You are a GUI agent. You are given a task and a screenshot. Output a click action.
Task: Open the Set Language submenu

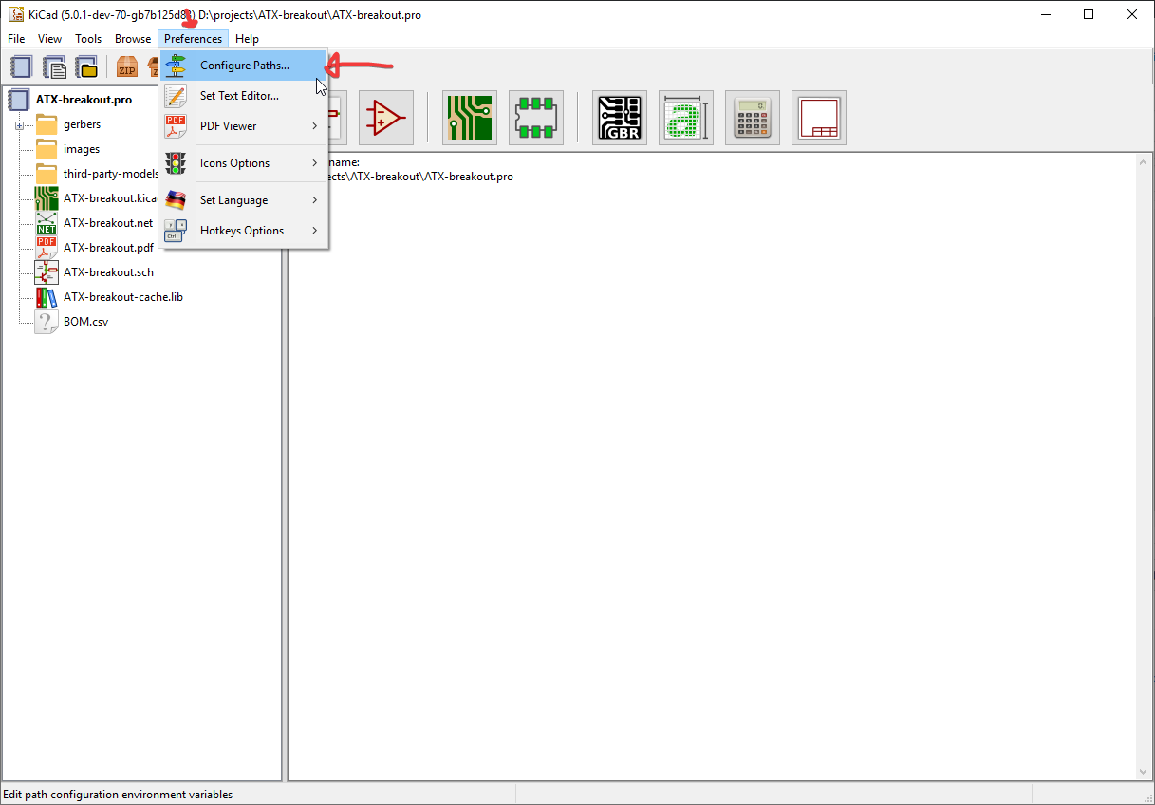[x=244, y=200]
